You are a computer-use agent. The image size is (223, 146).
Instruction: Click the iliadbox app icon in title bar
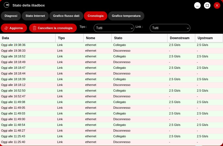tap(7, 5)
